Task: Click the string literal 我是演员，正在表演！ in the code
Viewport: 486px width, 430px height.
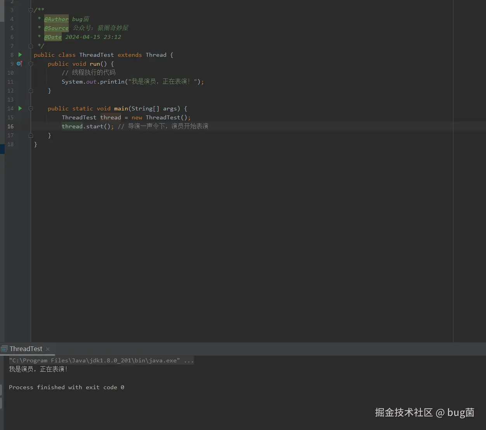Action: (x=163, y=82)
